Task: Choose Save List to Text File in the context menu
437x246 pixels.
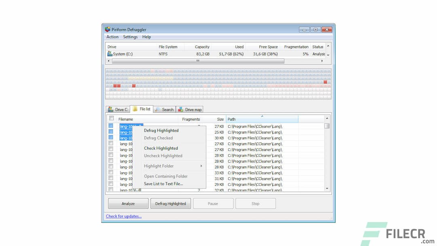Action: pos(163,184)
